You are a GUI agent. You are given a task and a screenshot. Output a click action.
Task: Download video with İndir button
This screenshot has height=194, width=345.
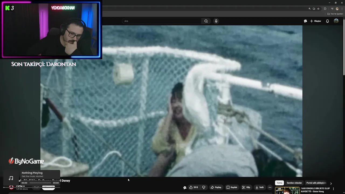click(x=260, y=187)
